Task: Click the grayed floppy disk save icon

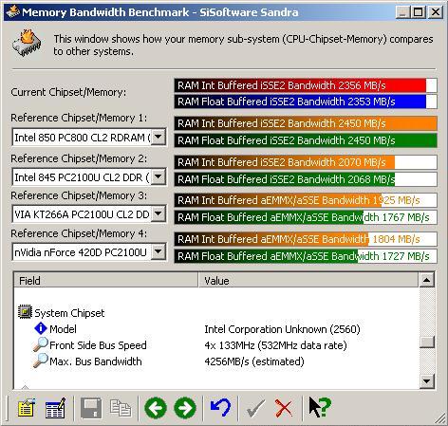Action: pos(91,408)
